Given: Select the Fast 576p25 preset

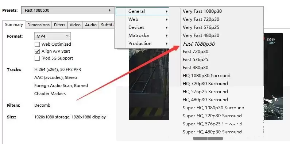Looking at the screenshot, I should [196, 60].
